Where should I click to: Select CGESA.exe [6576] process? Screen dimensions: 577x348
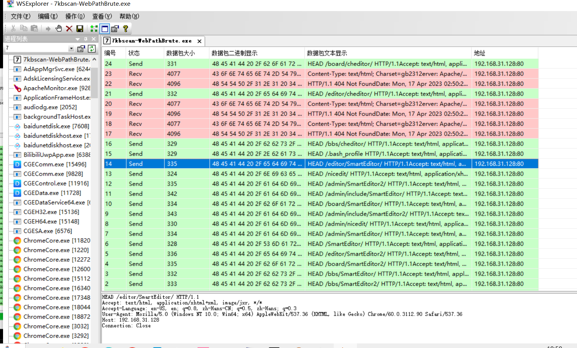pos(48,231)
